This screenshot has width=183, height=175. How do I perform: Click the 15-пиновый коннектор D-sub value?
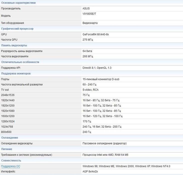[101, 79]
